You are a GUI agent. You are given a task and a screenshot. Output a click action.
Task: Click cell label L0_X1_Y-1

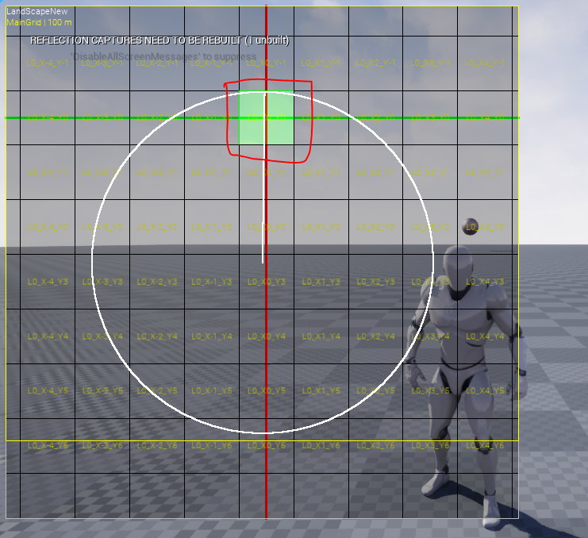(x=321, y=63)
